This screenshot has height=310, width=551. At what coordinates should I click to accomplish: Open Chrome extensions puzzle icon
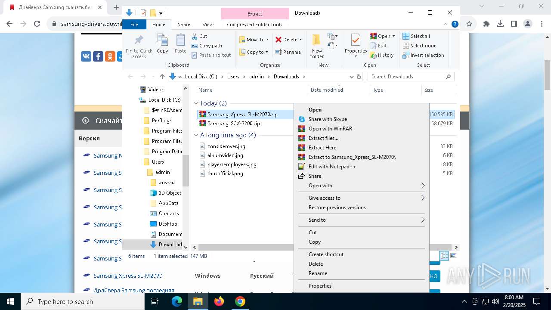point(486,24)
